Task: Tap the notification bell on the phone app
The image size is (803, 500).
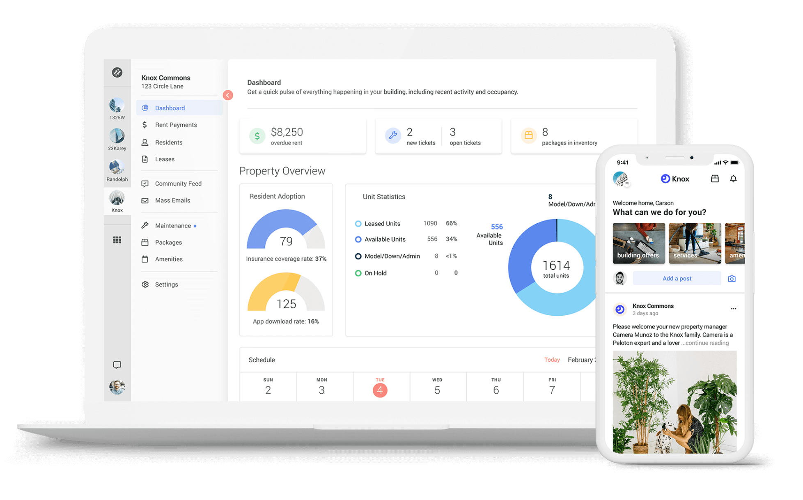Action: [x=733, y=179]
